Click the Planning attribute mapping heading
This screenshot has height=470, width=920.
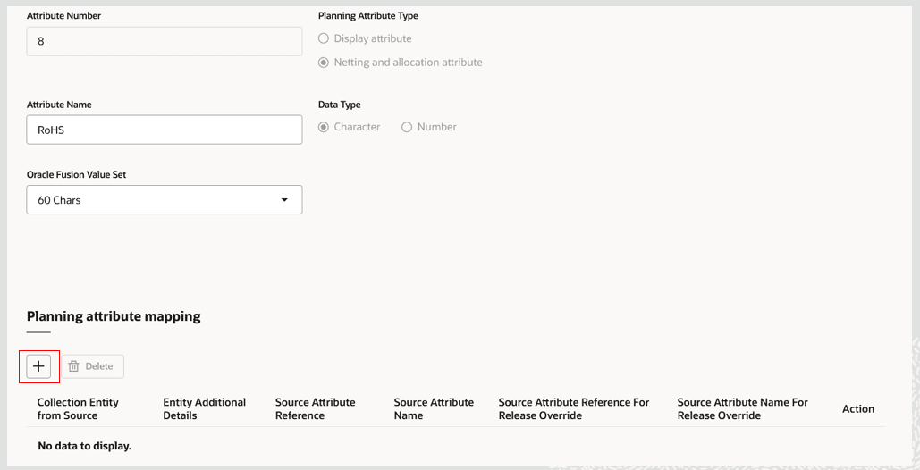[114, 316]
